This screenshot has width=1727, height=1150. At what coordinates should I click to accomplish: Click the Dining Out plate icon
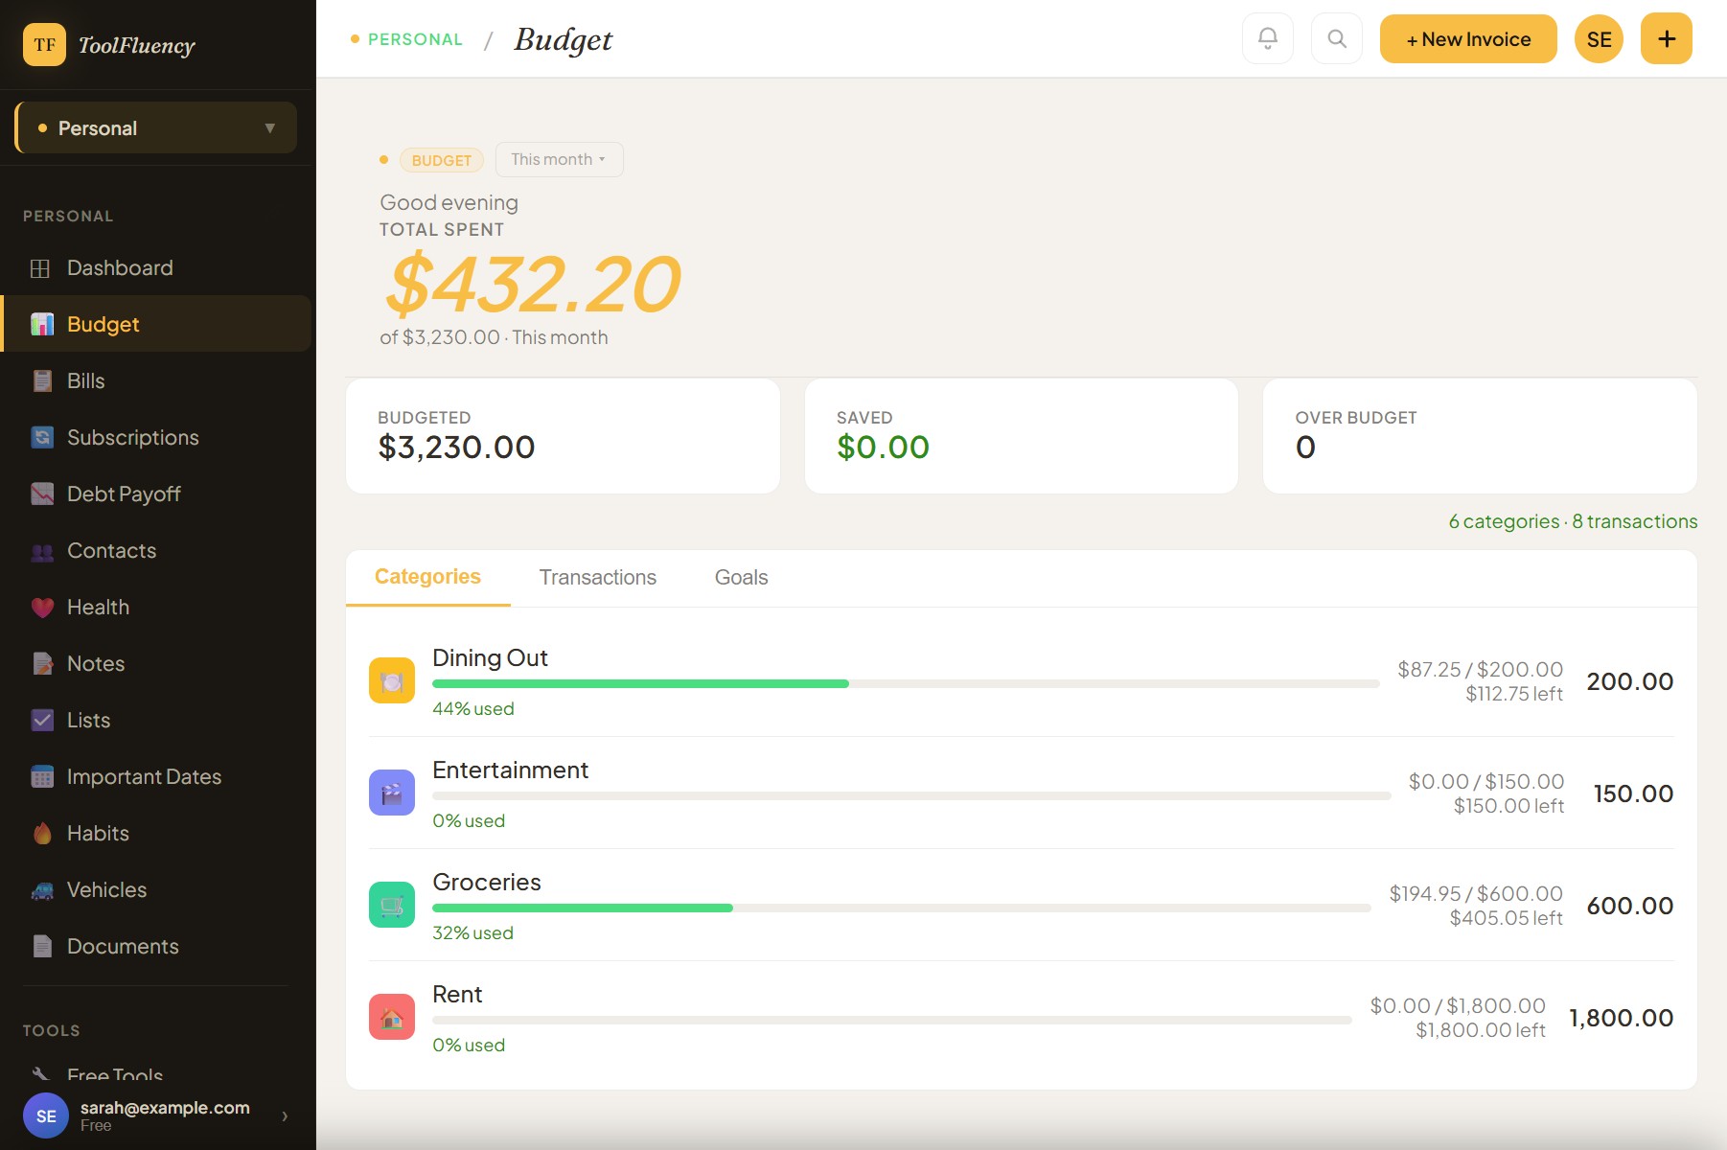pos(392,680)
